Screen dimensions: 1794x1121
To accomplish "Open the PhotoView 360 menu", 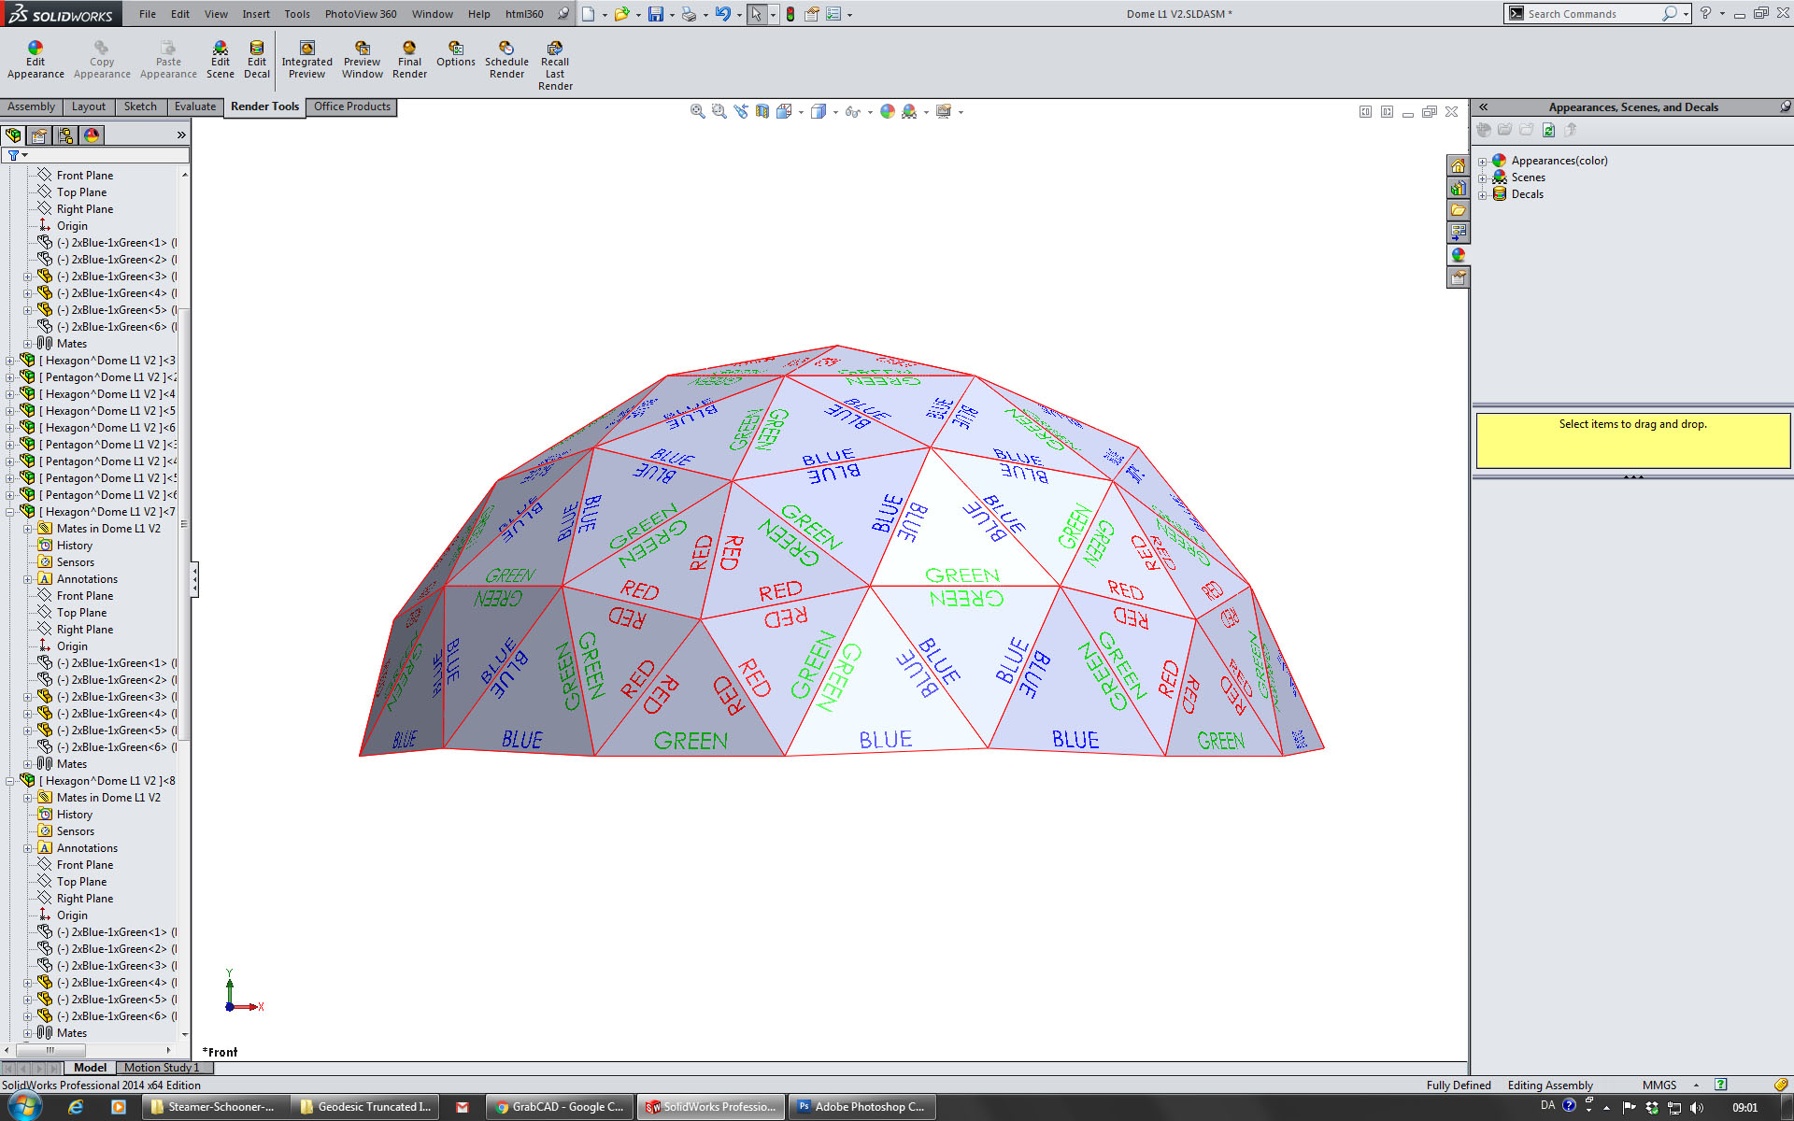I will 360,14.
